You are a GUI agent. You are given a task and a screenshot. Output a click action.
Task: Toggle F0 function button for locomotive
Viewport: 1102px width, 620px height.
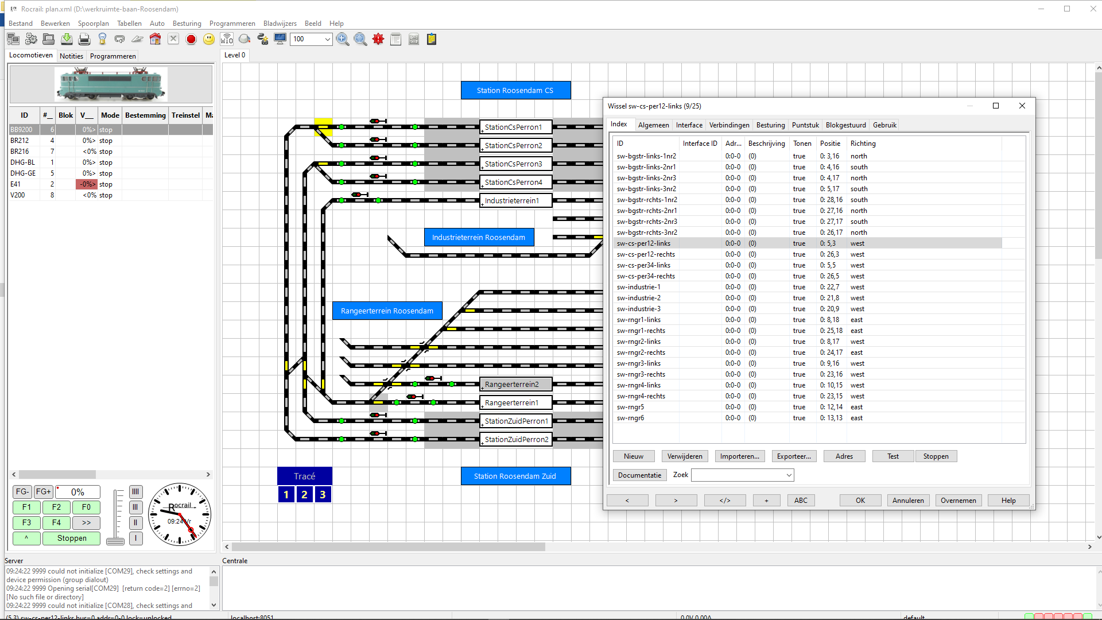(x=86, y=507)
